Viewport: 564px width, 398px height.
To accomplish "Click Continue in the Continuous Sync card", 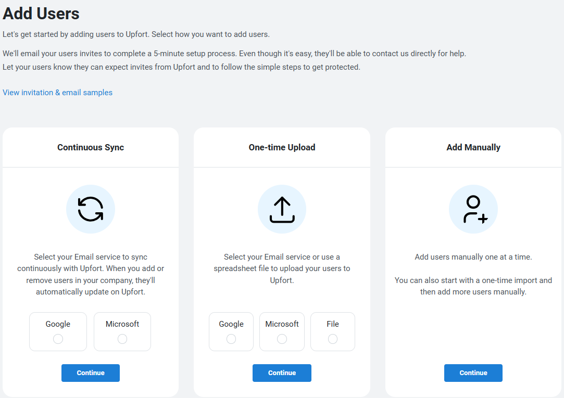I will click(91, 373).
